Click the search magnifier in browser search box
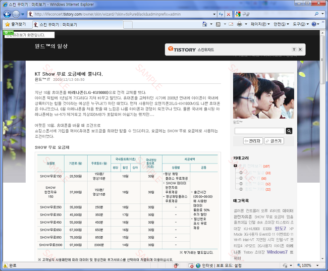Image resolution: width=328 pixels, height=271 pixels. click(316, 14)
